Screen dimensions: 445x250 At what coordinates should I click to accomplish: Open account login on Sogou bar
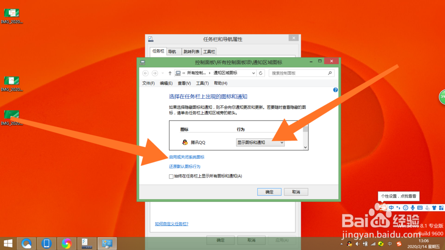427,208
